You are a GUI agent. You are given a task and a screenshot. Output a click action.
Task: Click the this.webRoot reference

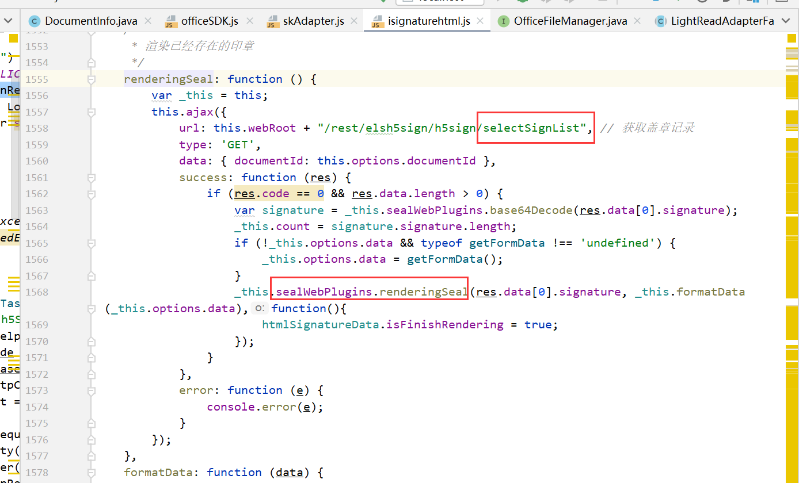[256, 128]
